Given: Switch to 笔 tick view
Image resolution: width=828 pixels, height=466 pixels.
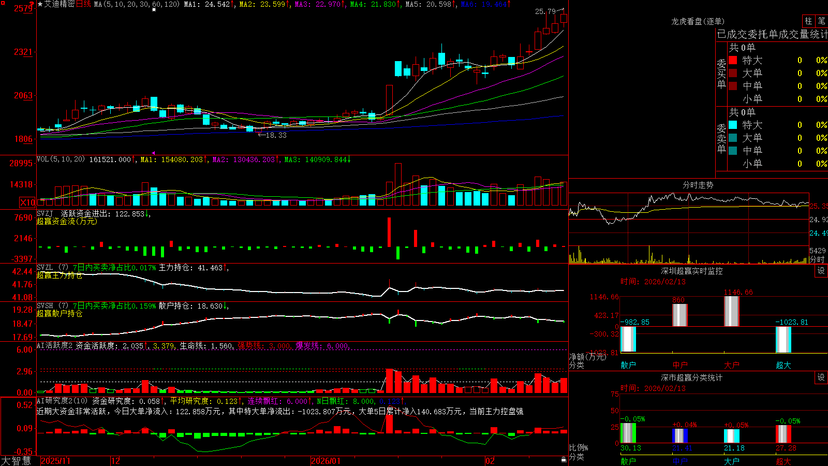Looking at the screenshot, I should (822, 21).
